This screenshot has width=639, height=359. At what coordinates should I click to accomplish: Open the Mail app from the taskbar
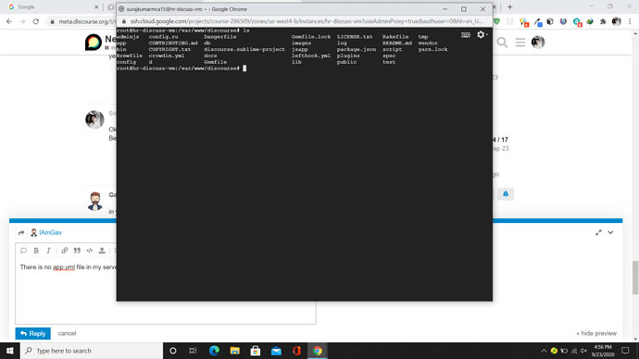coord(276,351)
